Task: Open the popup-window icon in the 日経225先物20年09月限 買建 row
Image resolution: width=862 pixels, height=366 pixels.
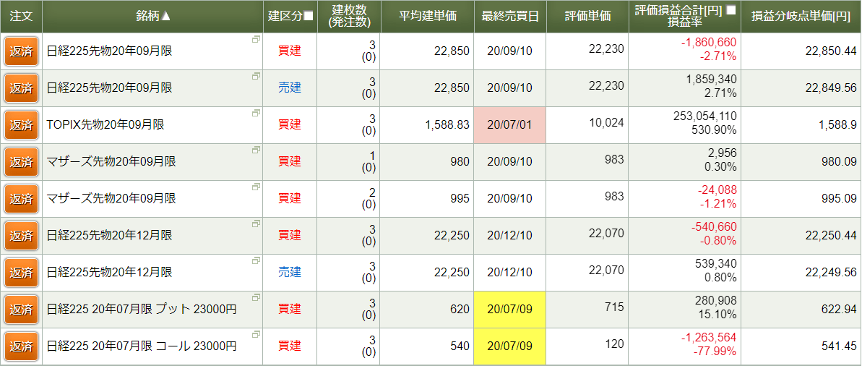Action: click(x=257, y=39)
